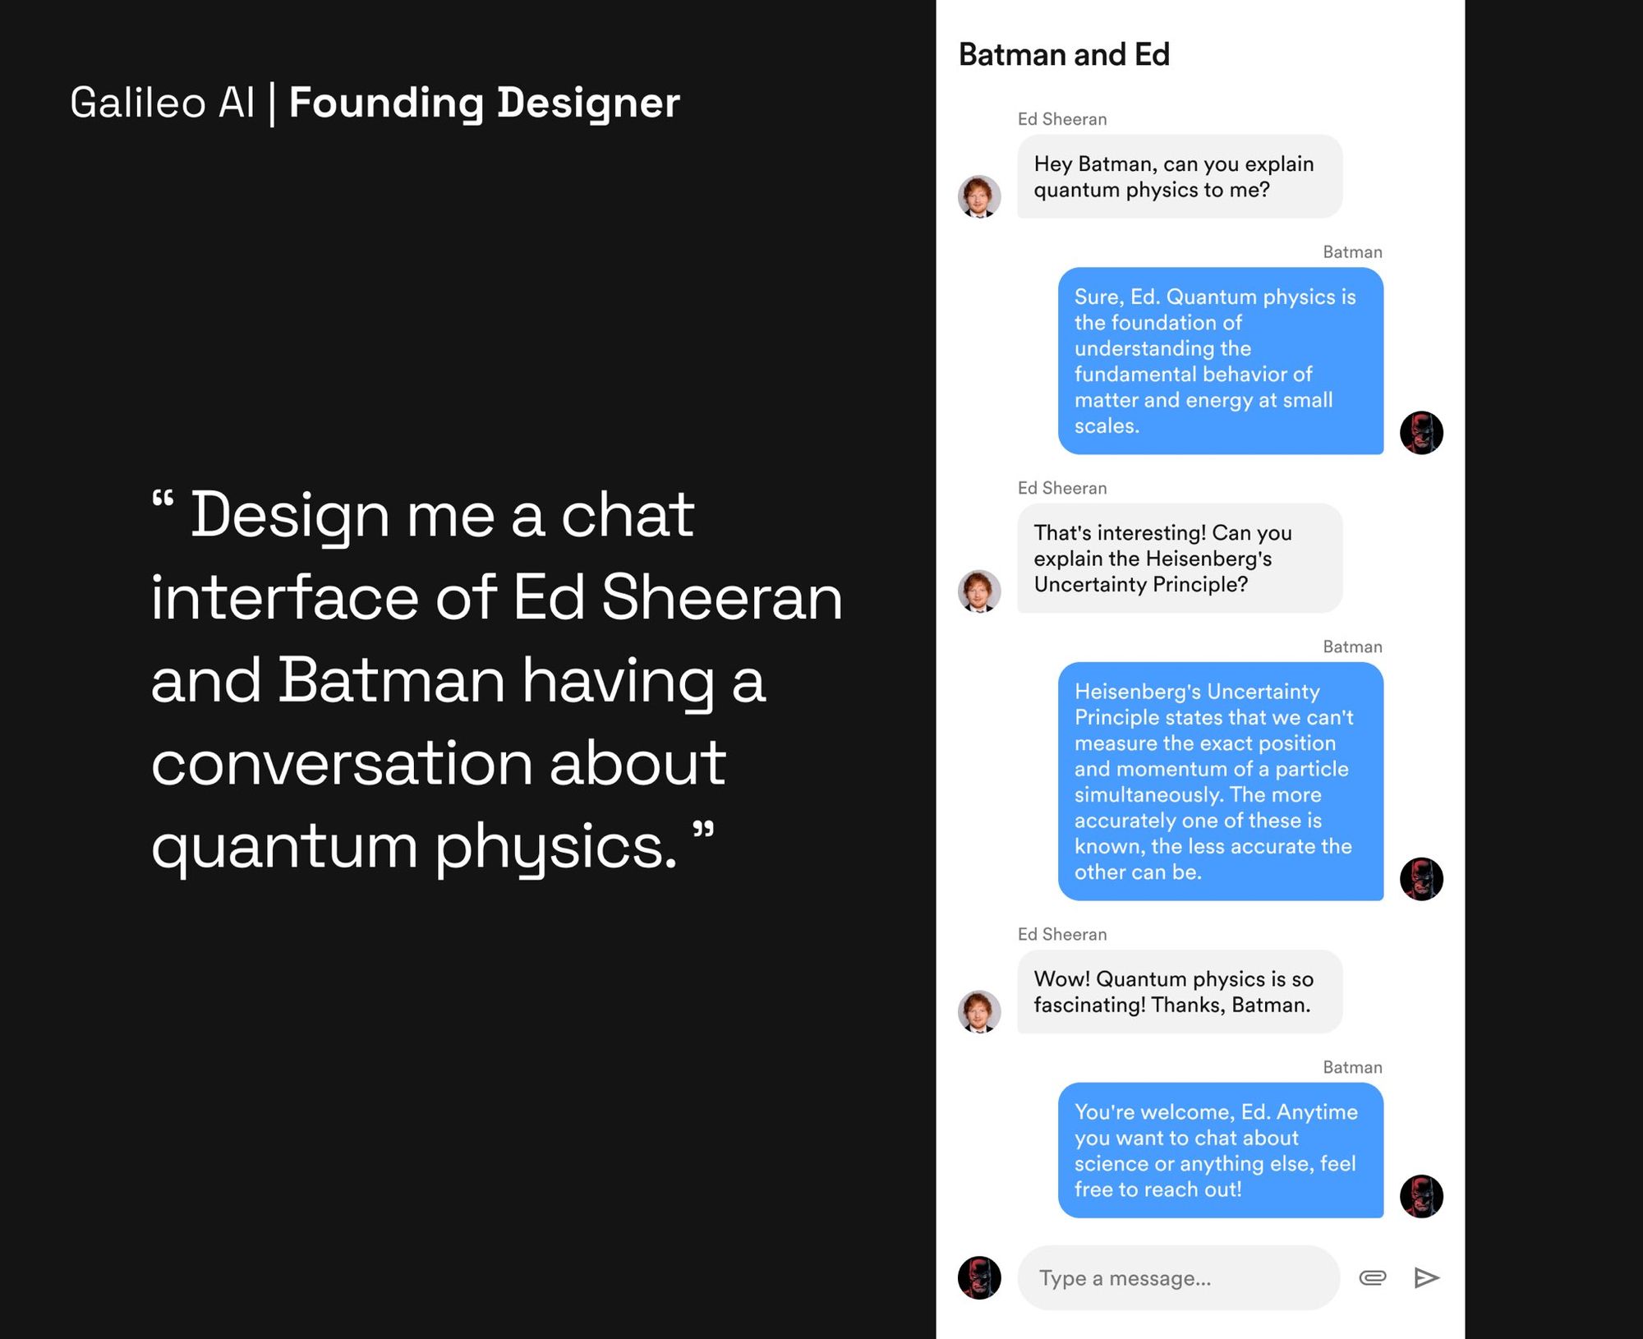The height and width of the screenshot is (1339, 1643).
Task: Click the 'Batman and Ed' chat title
Action: click(1064, 54)
